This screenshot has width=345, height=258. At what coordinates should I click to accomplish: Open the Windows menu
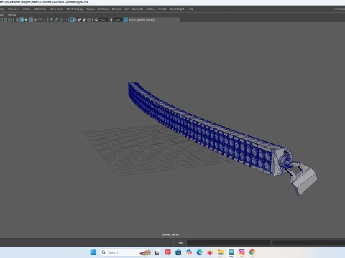tap(14, 9)
